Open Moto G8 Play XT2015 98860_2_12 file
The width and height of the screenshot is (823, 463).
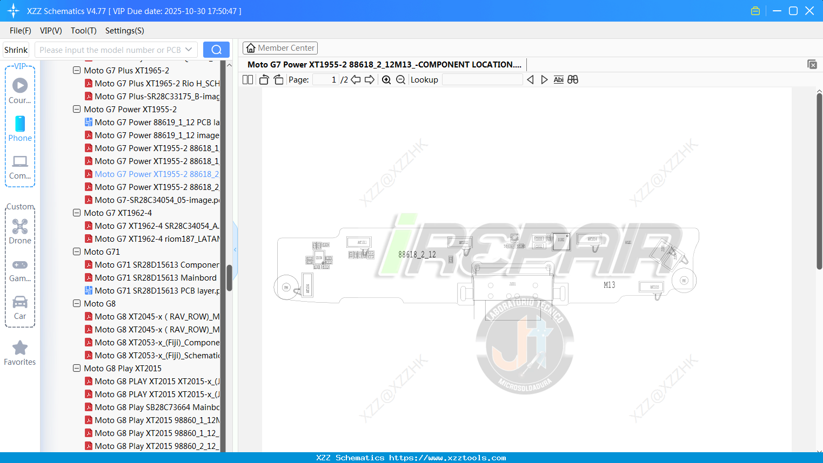coord(152,446)
